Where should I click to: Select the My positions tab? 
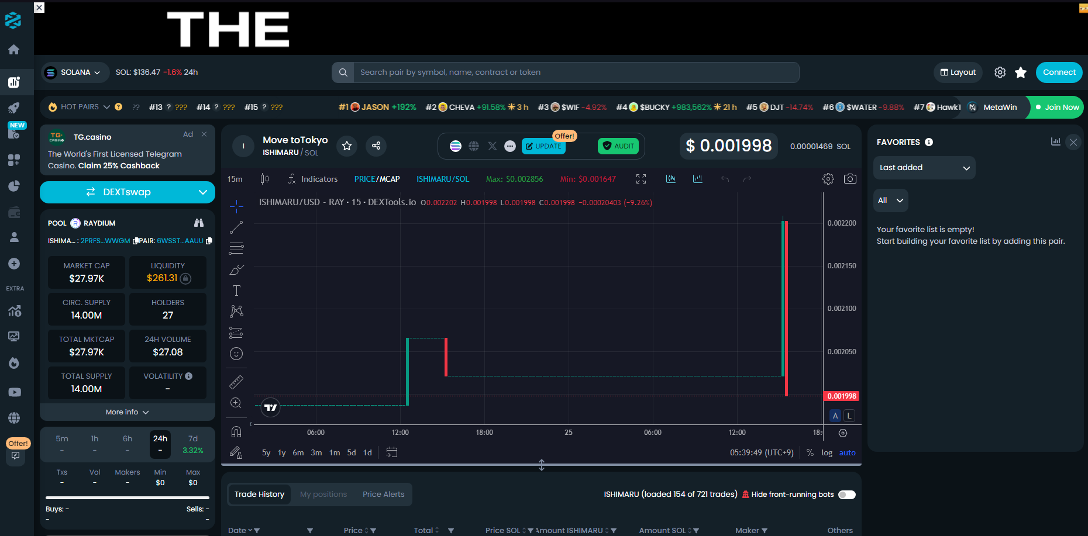click(x=323, y=494)
